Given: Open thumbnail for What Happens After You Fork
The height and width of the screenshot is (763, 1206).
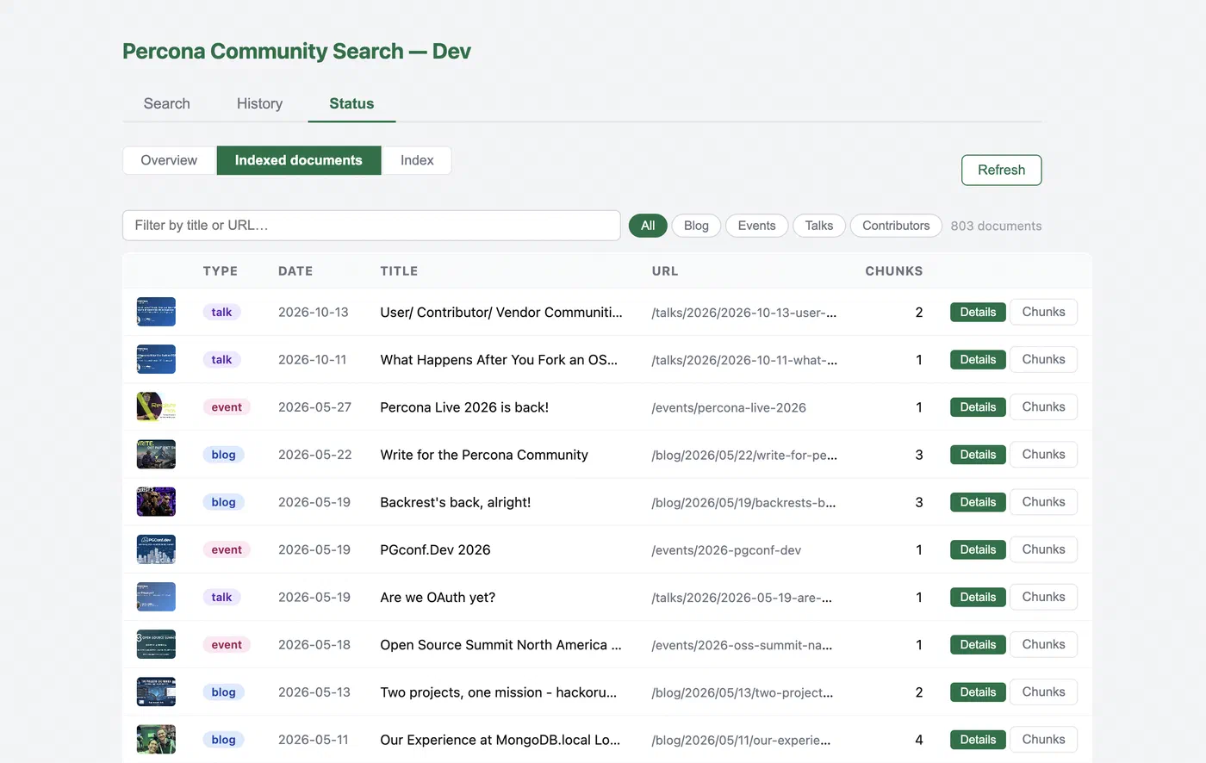Looking at the screenshot, I should pyautogui.click(x=156, y=359).
